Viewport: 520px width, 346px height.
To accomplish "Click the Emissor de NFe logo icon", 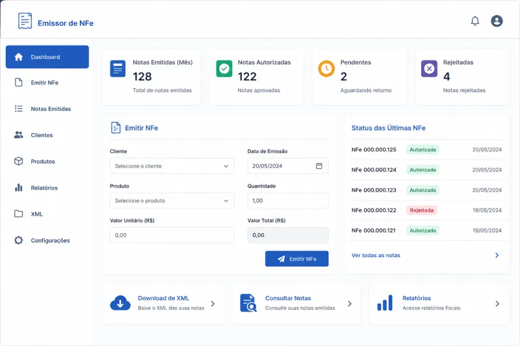I will coord(25,21).
